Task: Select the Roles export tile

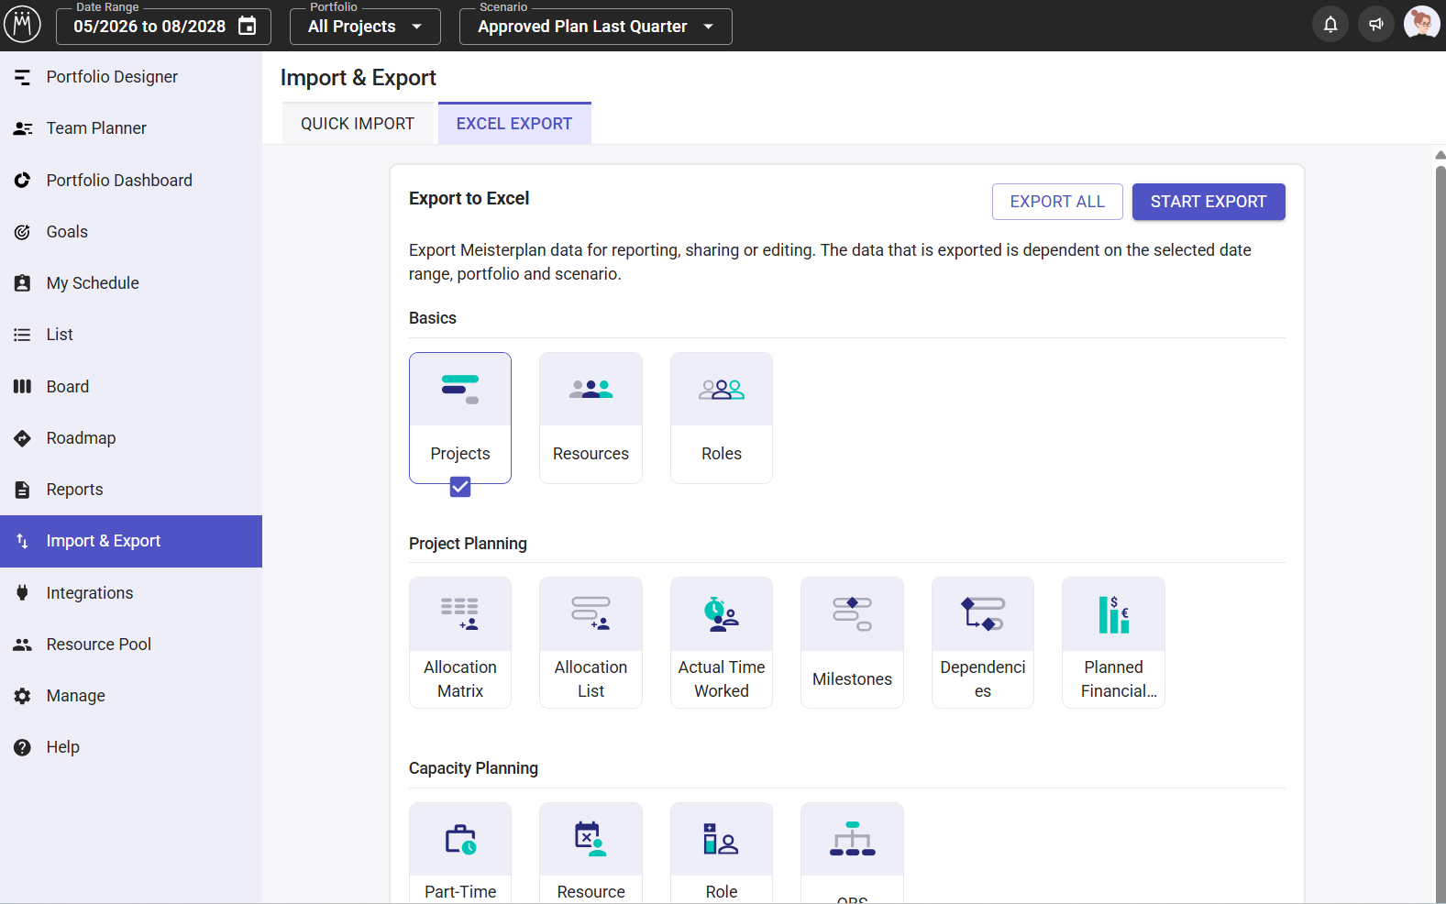Action: [x=722, y=418]
